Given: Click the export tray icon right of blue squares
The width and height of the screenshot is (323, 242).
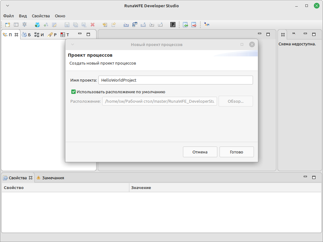Looking at the screenshot, I should pyautogui.click(x=143, y=25).
